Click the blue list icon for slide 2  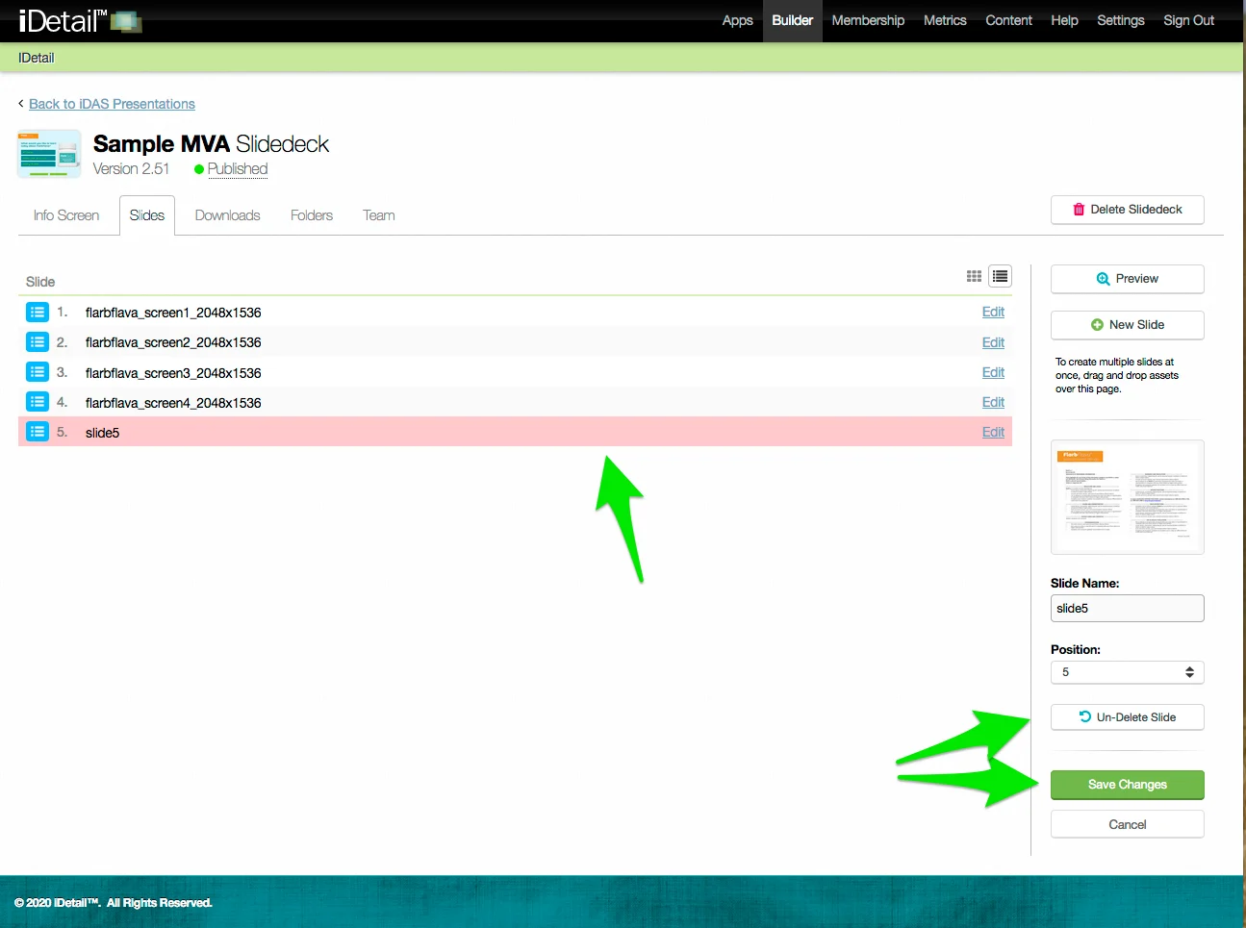[x=38, y=342]
